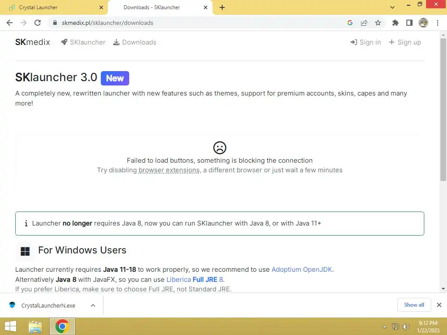
Task: Open the SKlauncher nav link
Action: 83,42
